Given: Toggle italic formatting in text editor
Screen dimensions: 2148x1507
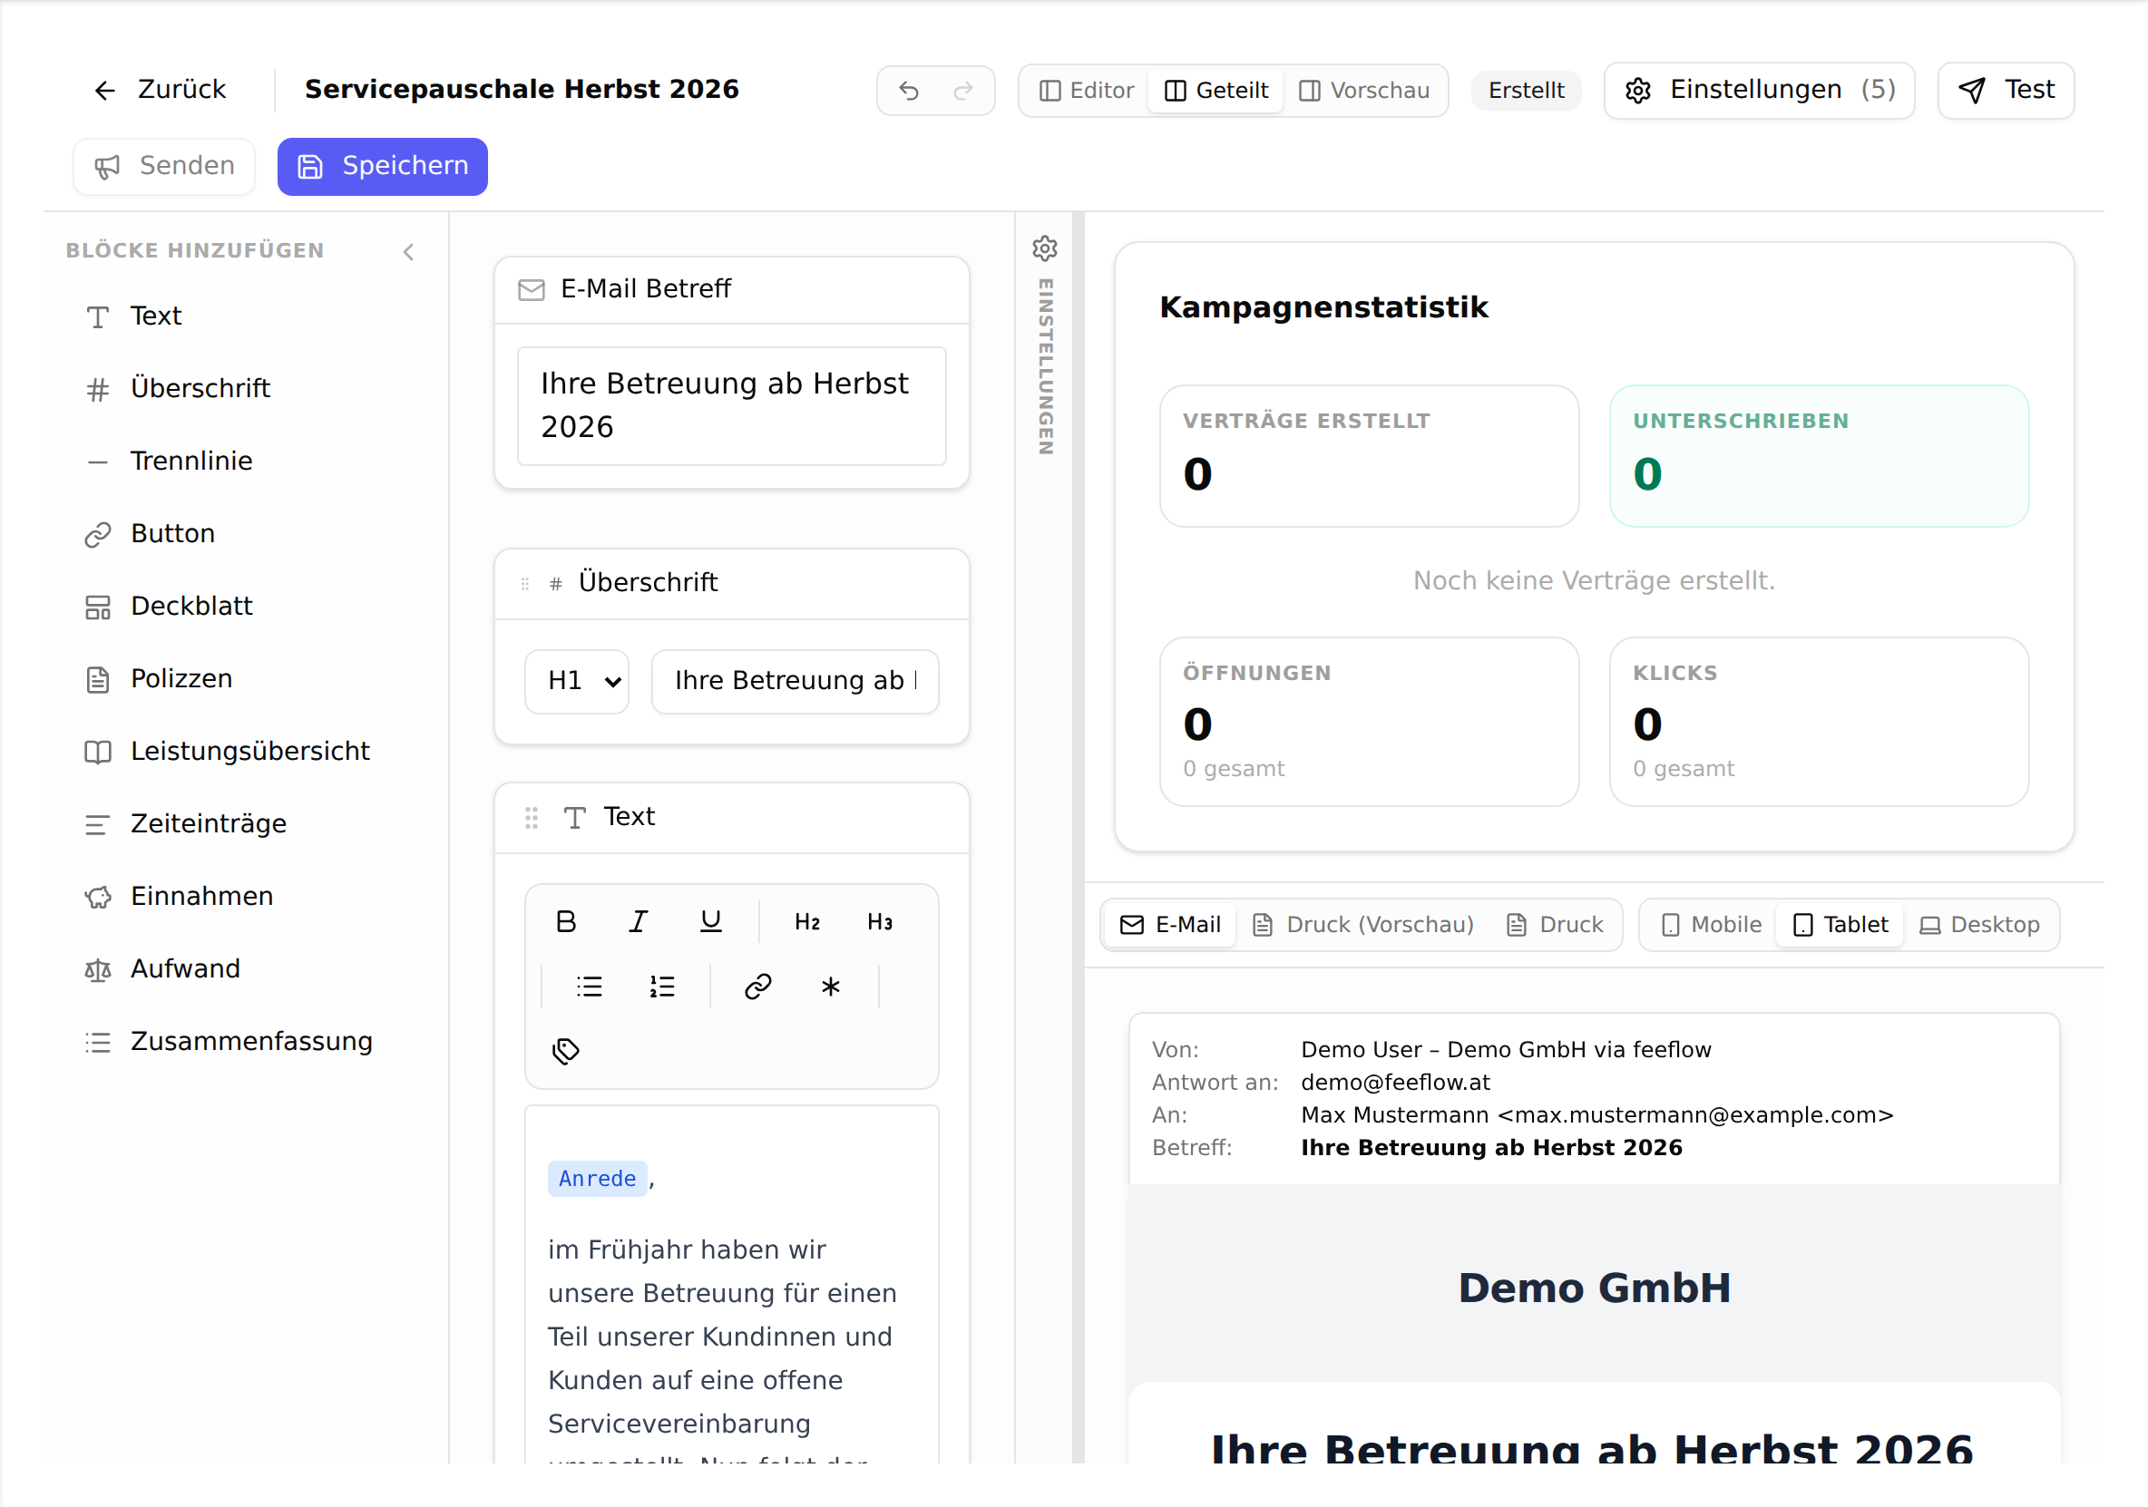Looking at the screenshot, I should pos(638,921).
